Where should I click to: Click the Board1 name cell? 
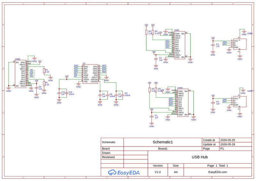[x=163, y=149]
